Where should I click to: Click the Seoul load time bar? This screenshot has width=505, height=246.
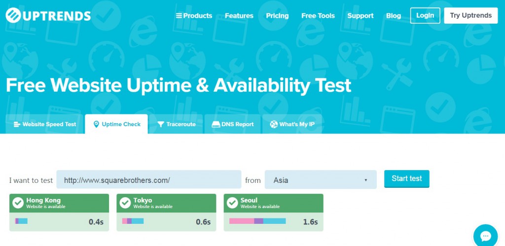257,221
